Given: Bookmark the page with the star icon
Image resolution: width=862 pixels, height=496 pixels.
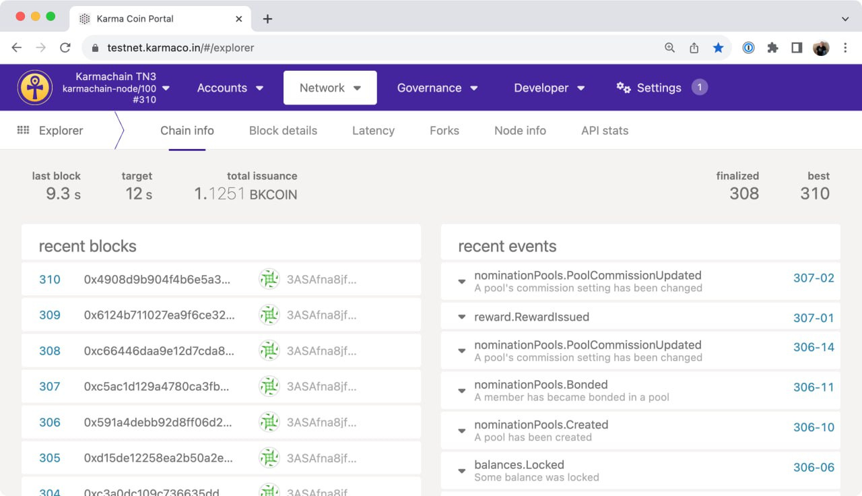Looking at the screenshot, I should pyautogui.click(x=719, y=48).
